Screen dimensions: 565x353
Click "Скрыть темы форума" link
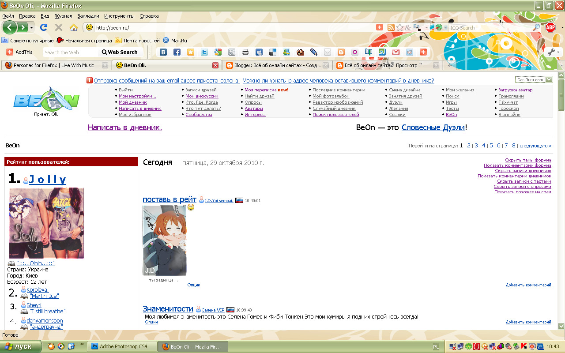pos(528,160)
